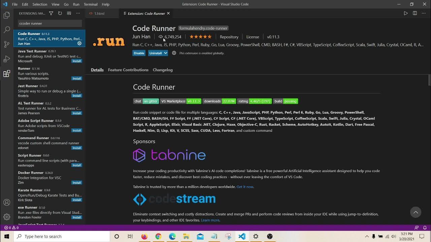Open the Terminal menu
Viewport: 431px width, 242px height.
(x=91, y=4)
